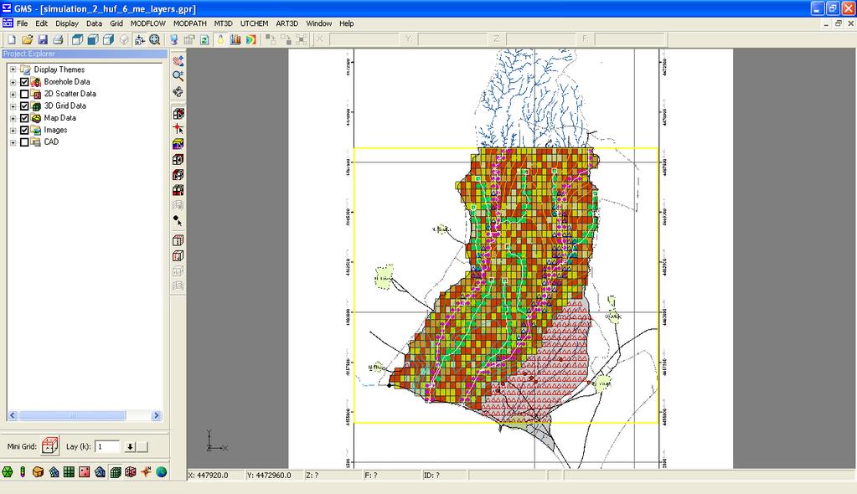Open the Help menu
The height and width of the screenshot is (494, 857).
tap(347, 23)
